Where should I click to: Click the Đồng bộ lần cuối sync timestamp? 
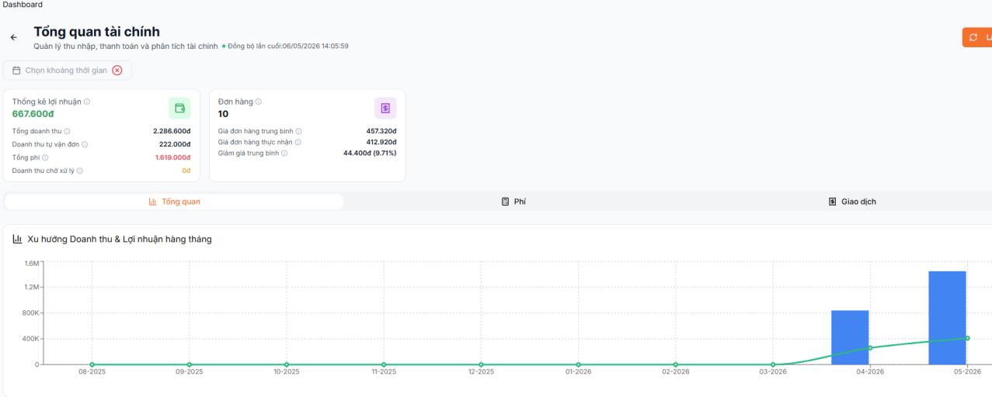[x=287, y=46]
